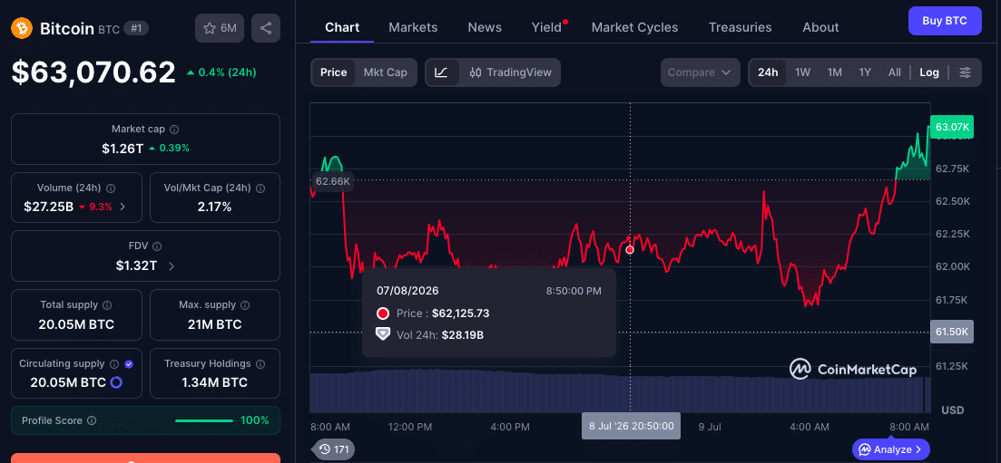This screenshot has height=463, width=1001.
Task: Select the 1W time range
Action: click(802, 72)
